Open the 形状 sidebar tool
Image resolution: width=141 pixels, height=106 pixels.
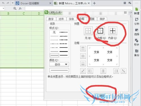pos(137,42)
